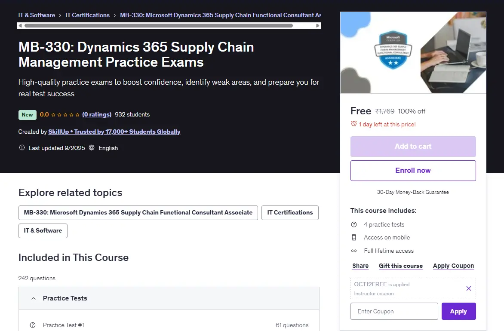Screen dimensions: 504x331
Task: Click the Add to cart button
Action: (413, 147)
